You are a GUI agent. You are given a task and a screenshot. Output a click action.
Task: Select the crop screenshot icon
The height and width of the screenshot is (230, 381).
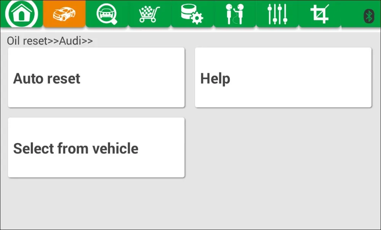[320, 14]
